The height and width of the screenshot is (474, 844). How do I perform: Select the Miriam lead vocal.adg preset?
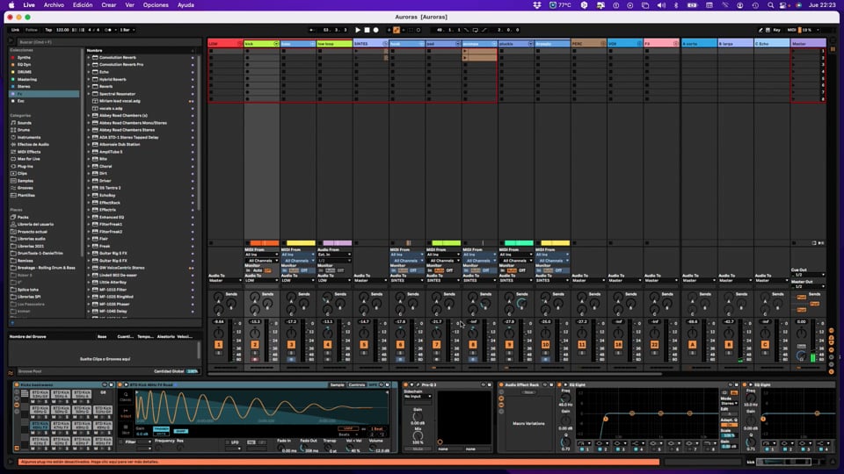120,101
